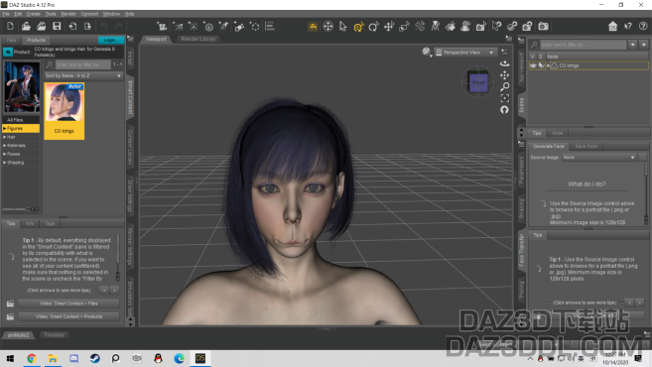Click Create New Point Light icon

(193, 26)
